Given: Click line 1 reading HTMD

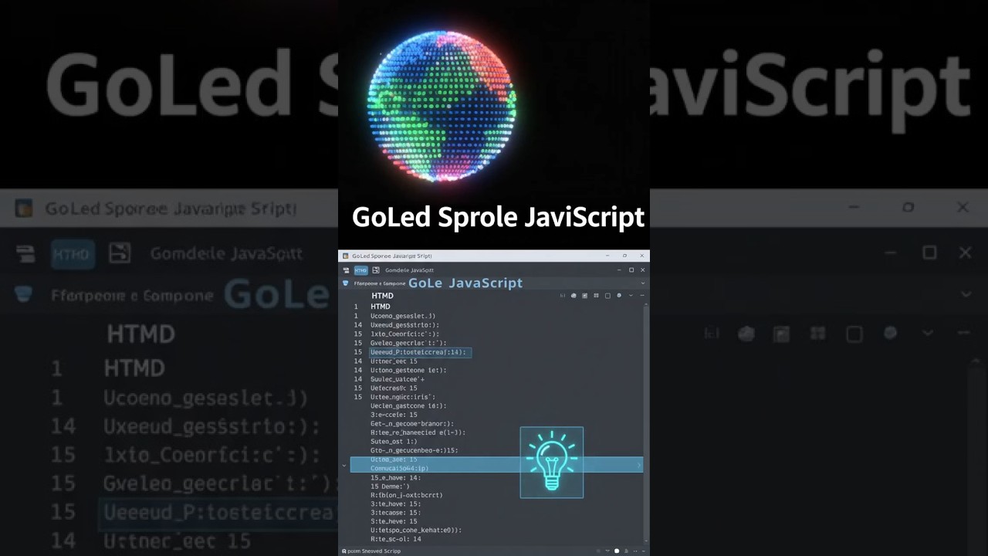Looking at the screenshot, I should [381, 307].
